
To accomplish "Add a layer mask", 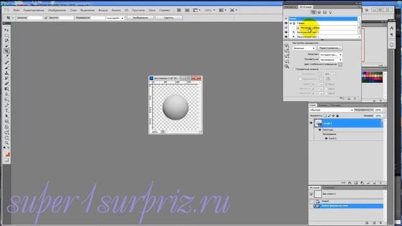I will click(x=356, y=183).
